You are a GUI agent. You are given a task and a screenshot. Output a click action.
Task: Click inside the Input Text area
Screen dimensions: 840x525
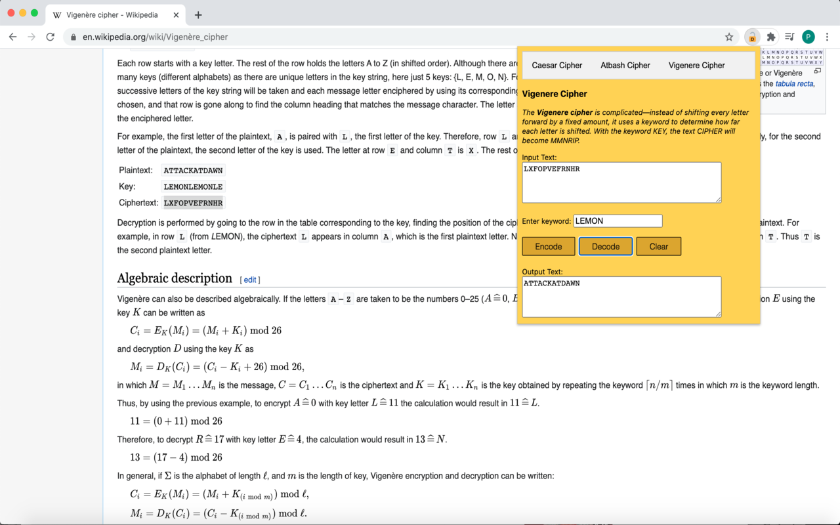621,182
